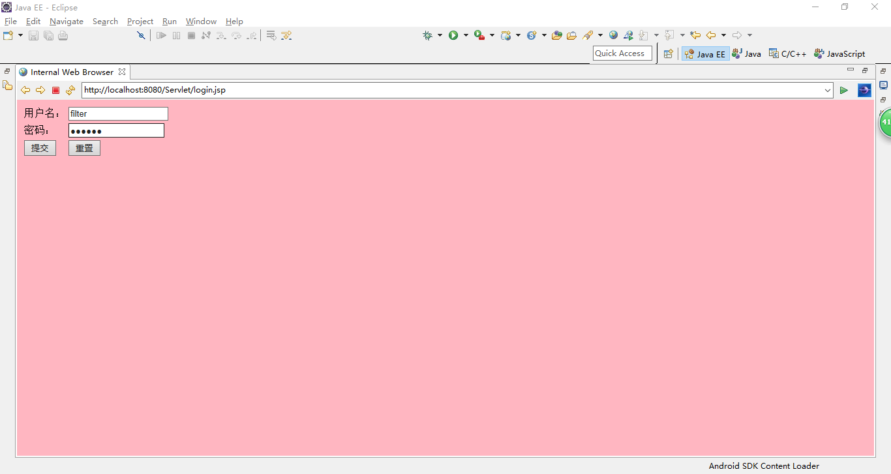
Task: Click the green Go arrow beside URL
Action: [x=844, y=90]
